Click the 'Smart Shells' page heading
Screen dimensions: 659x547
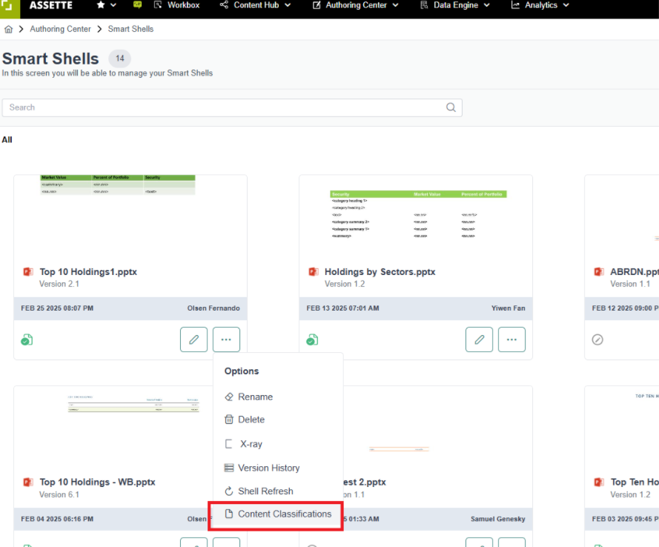point(50,59)
